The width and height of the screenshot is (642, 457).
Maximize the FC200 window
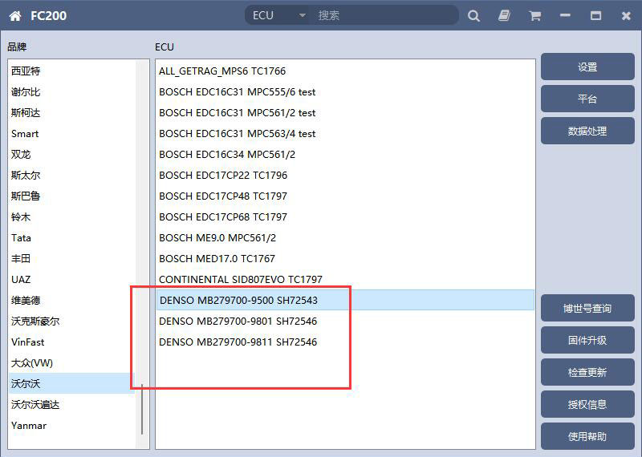click(595, 16)
